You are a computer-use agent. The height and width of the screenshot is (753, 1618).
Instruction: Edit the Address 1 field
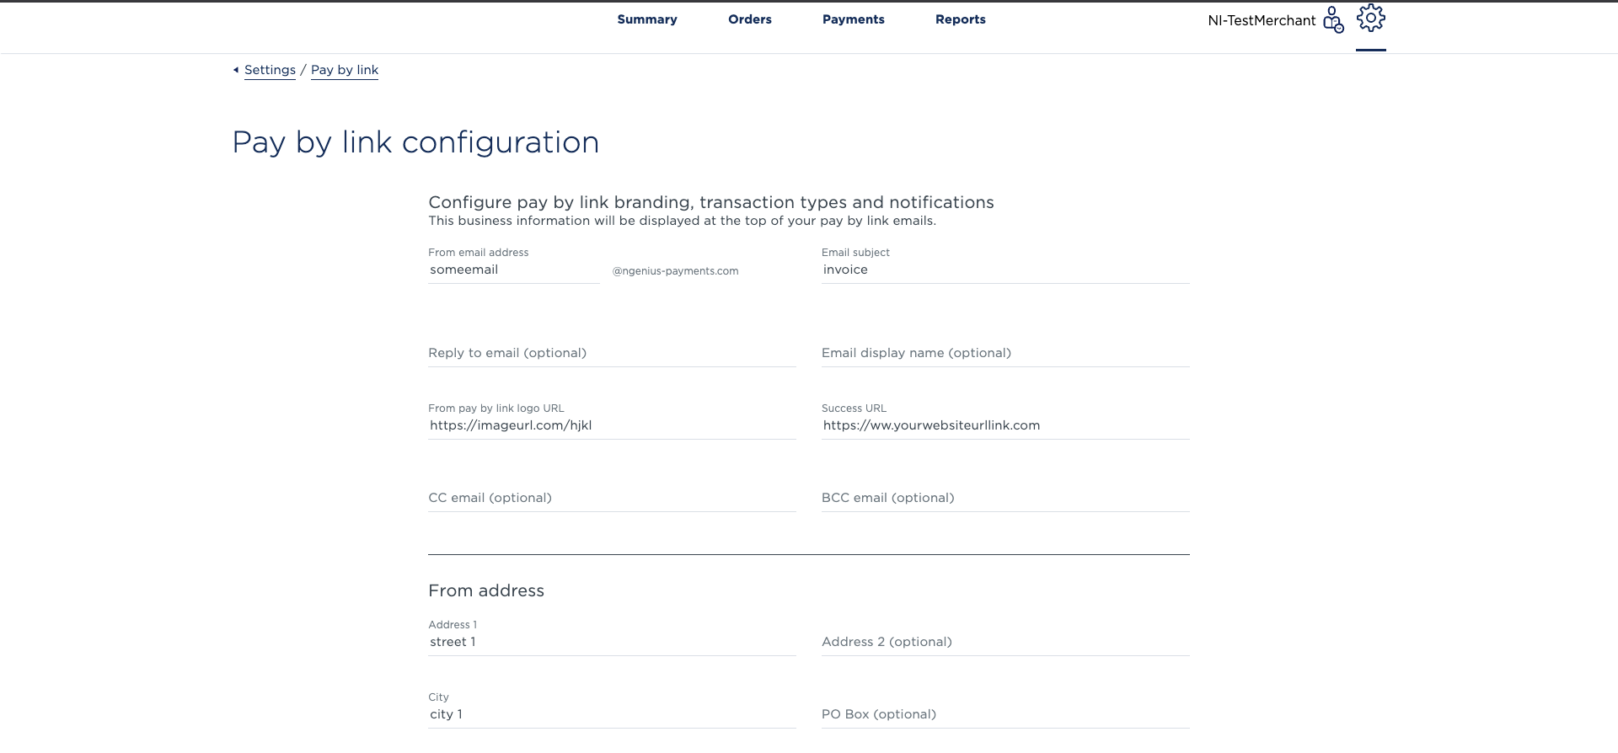tap(612, 642)
